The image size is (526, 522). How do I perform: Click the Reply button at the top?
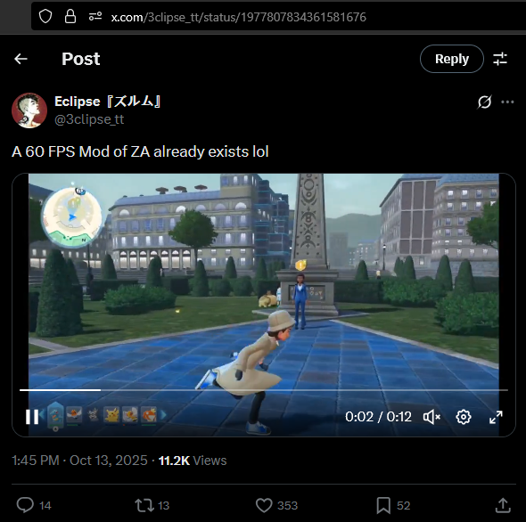click(x=451, y=59)
